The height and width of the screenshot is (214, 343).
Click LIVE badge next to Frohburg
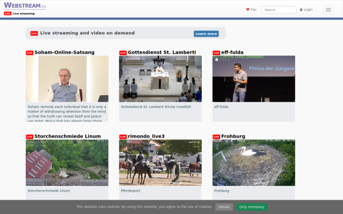pos(216,137)
